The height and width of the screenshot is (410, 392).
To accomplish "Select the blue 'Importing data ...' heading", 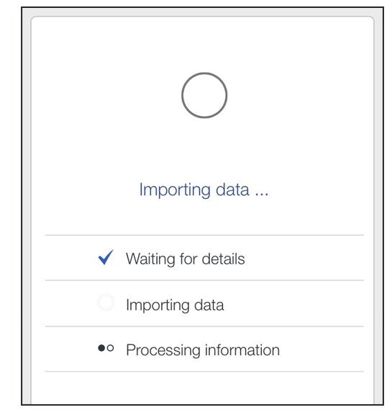I will [204, 190].
